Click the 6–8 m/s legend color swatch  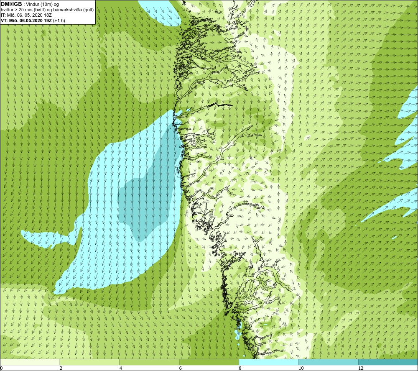(209, 362)
